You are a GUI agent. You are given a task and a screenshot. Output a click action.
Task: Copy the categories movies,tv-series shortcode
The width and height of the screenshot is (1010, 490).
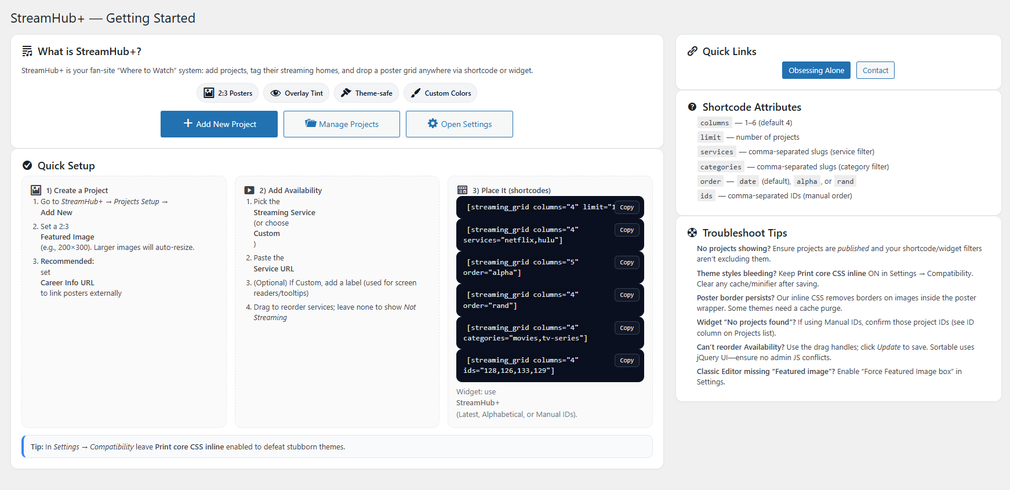coord(627,328)
